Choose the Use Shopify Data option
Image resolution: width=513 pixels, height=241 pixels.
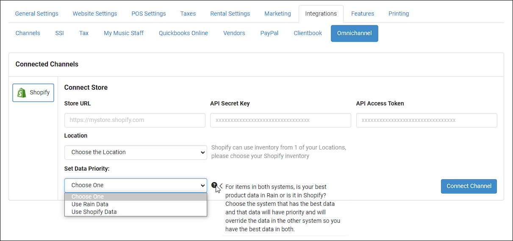click(136, 212)
